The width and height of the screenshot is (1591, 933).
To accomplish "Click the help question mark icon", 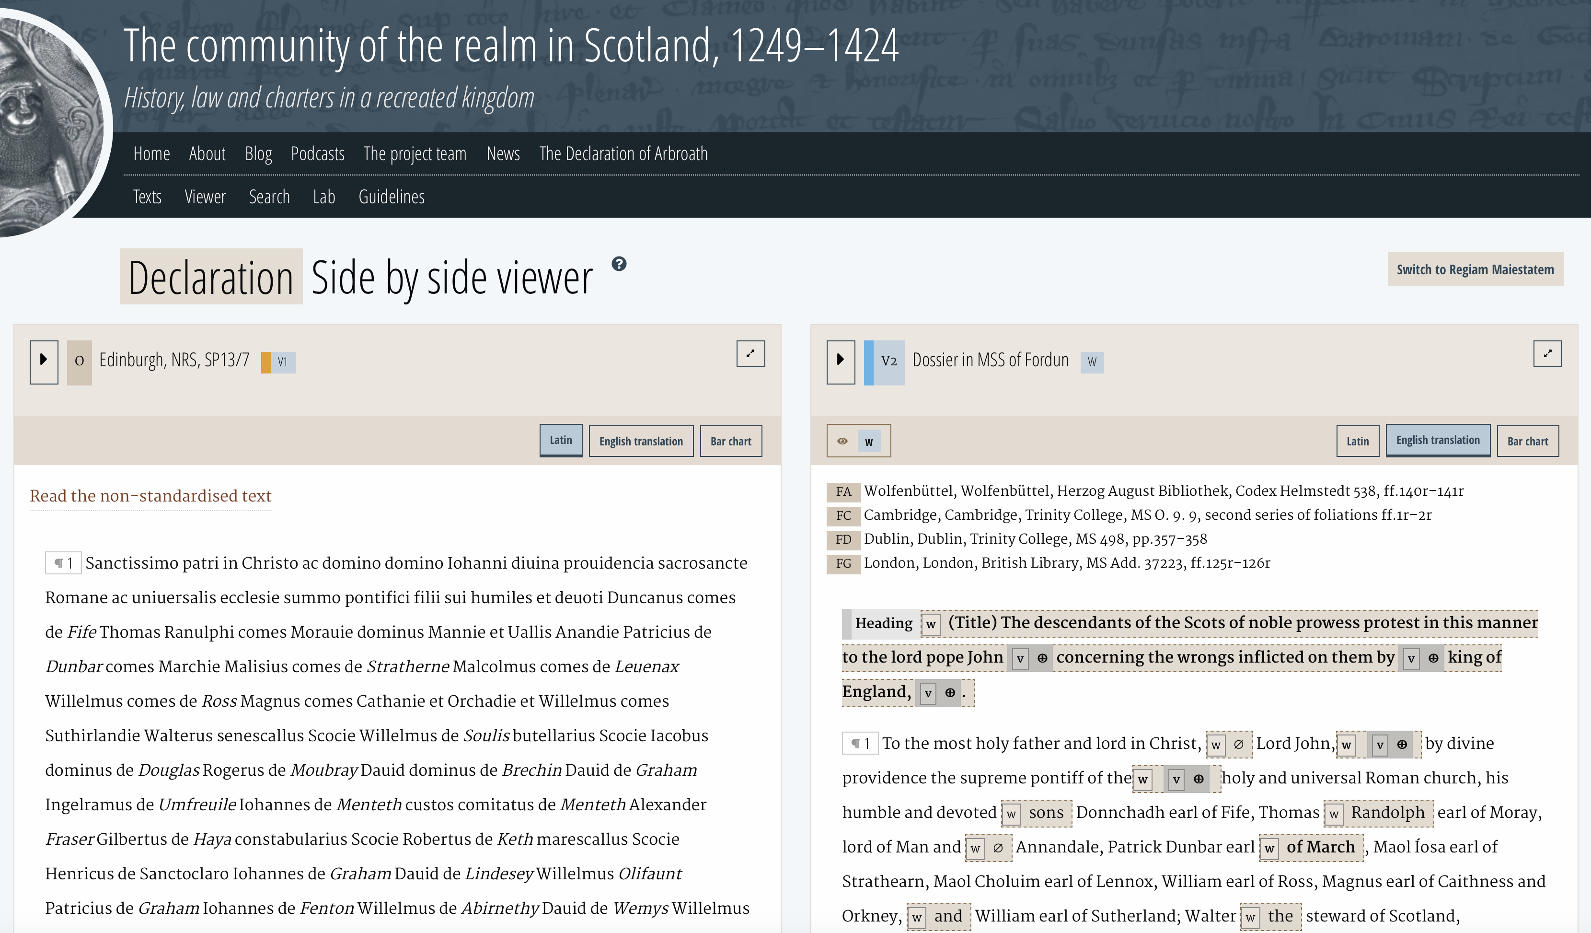I will point(618,263).
